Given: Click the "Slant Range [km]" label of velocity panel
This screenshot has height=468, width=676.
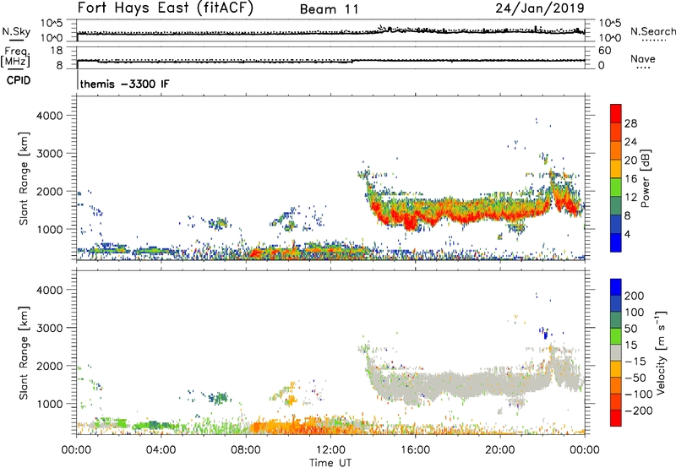Looking at the screenshot, I should [24, 352].
